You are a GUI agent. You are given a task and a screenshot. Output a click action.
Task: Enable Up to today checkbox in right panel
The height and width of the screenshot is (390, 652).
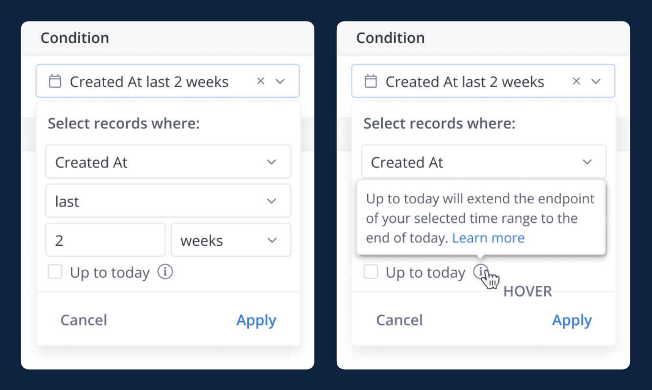point(371,272)
